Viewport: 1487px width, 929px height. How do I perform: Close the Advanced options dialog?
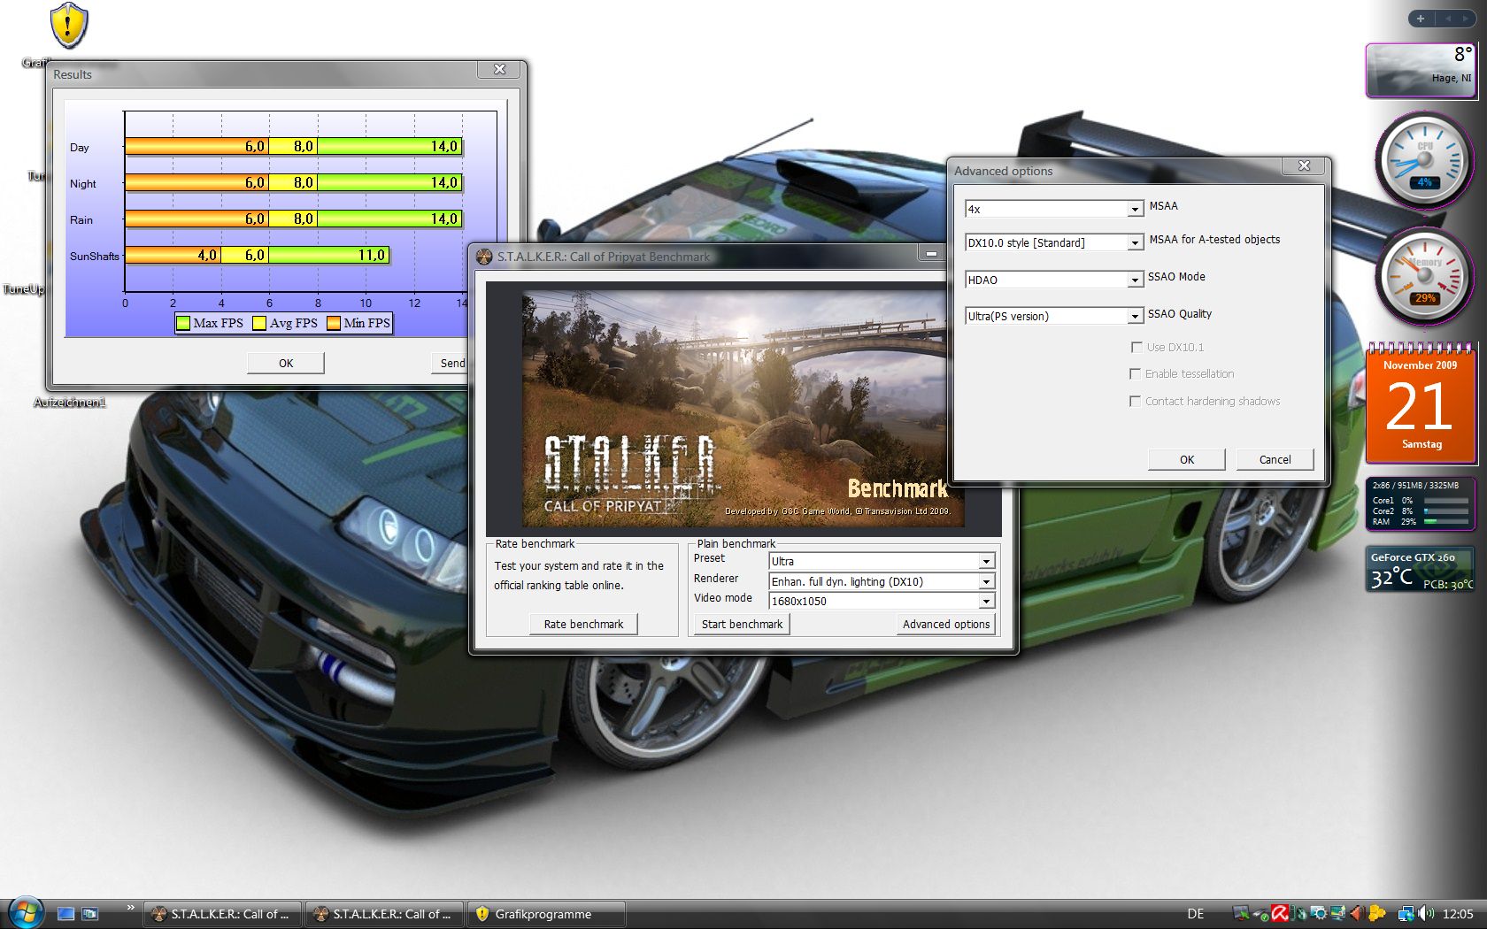point(1304,165)
